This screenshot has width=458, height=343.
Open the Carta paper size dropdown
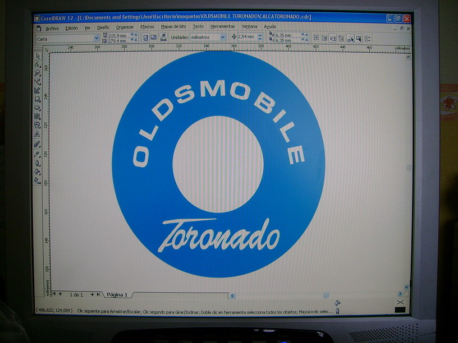coord(97,38)
